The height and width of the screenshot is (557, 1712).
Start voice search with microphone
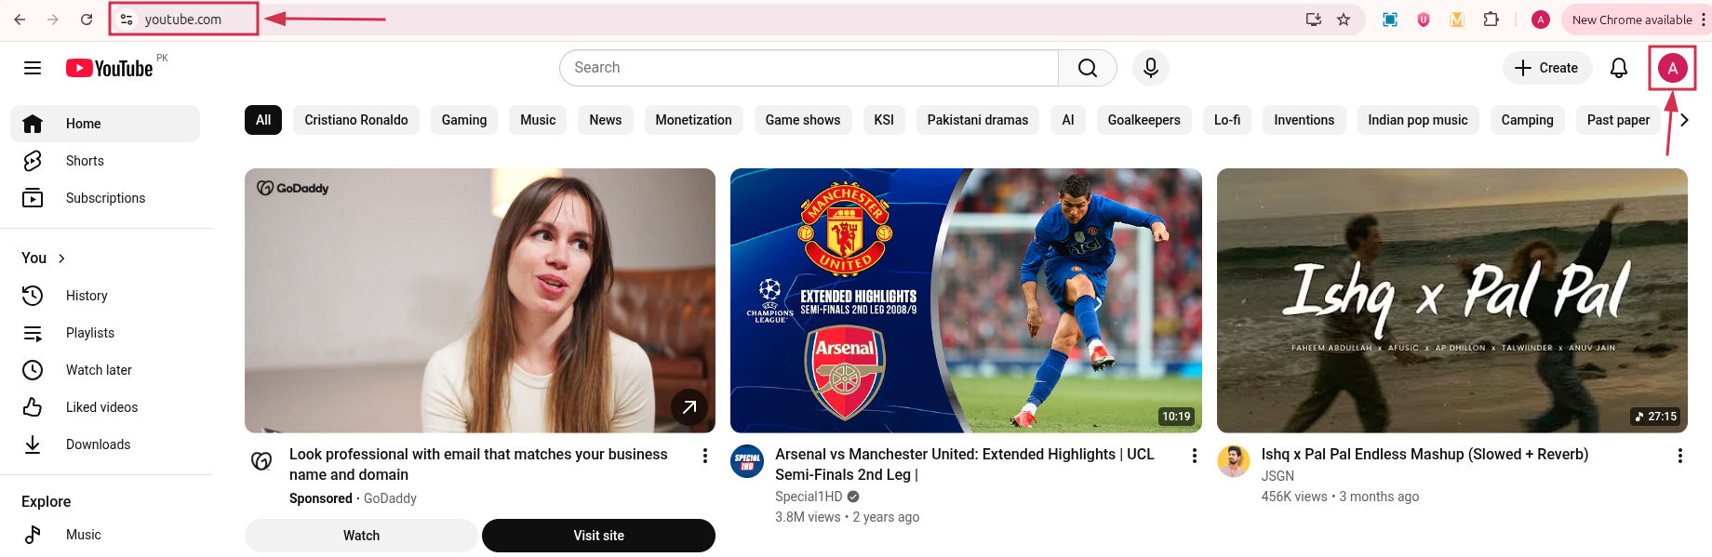point(1151,68)
